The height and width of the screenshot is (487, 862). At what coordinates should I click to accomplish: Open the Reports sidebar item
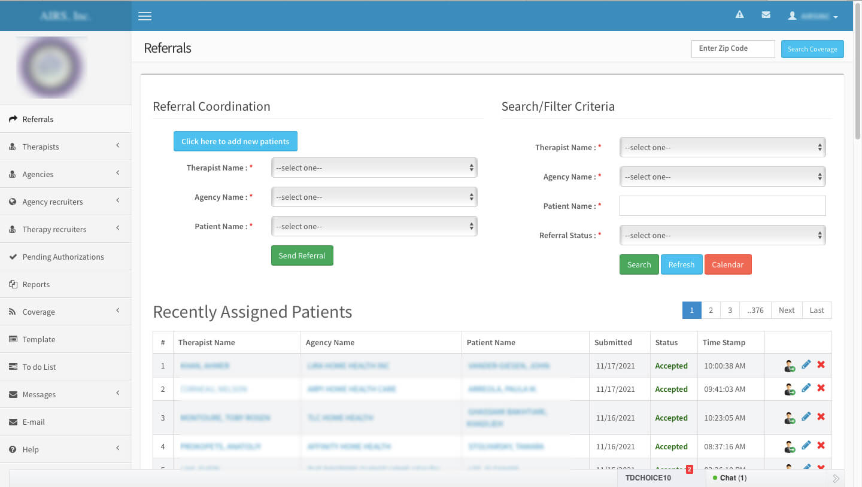coord(36,284)
